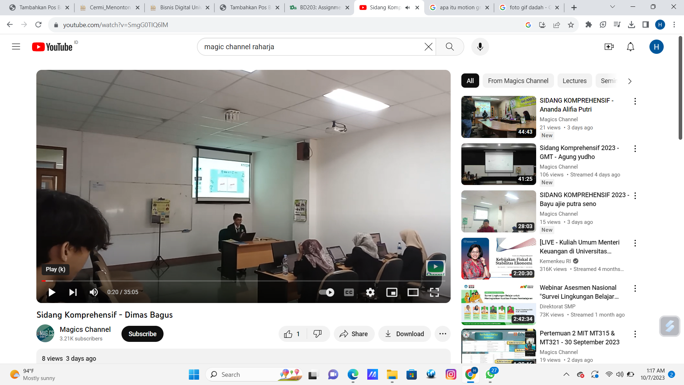Open options for Webinar Asesmen Nasional video
Screen dimensions: 684x385
pos(635,288)
